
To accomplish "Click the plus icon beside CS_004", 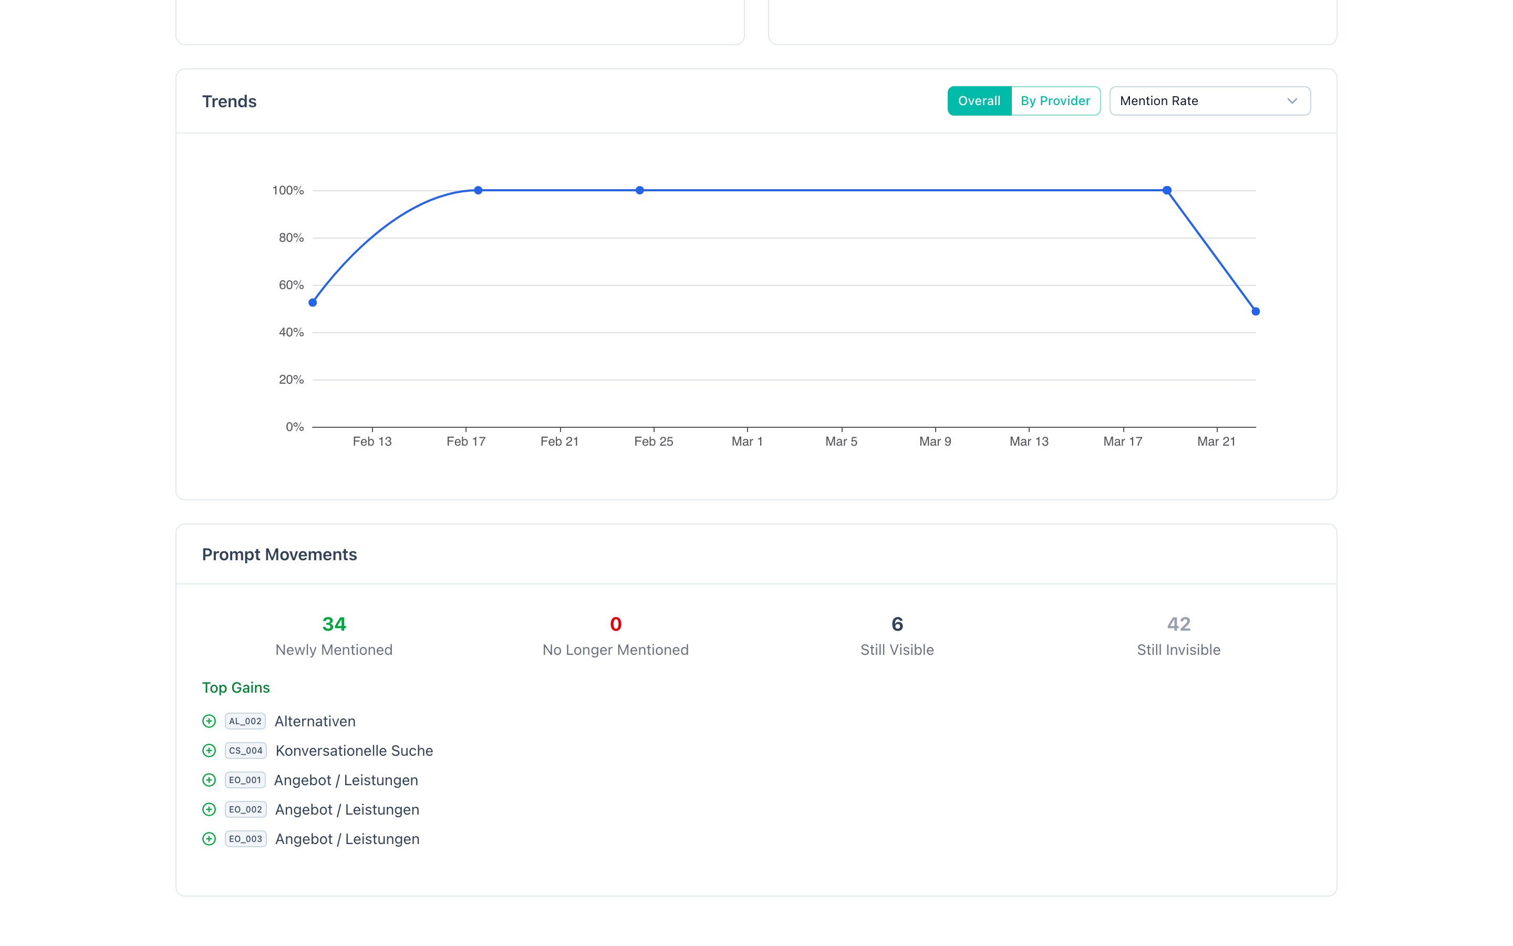I will coord(209,751).
